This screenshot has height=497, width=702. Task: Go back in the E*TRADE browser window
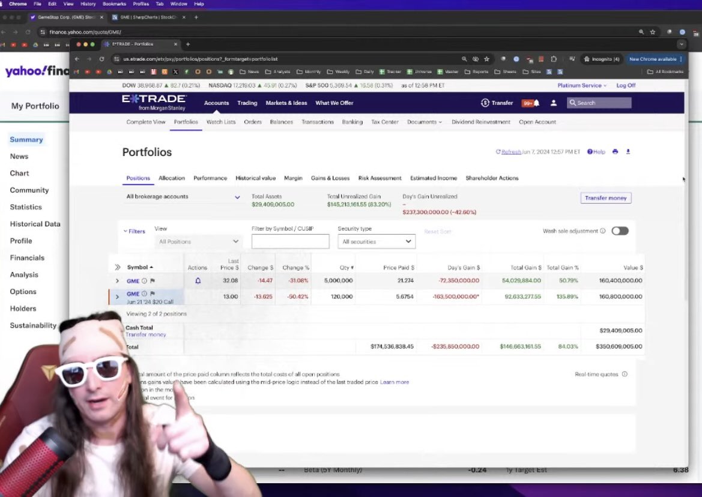(x=77, y=59)
